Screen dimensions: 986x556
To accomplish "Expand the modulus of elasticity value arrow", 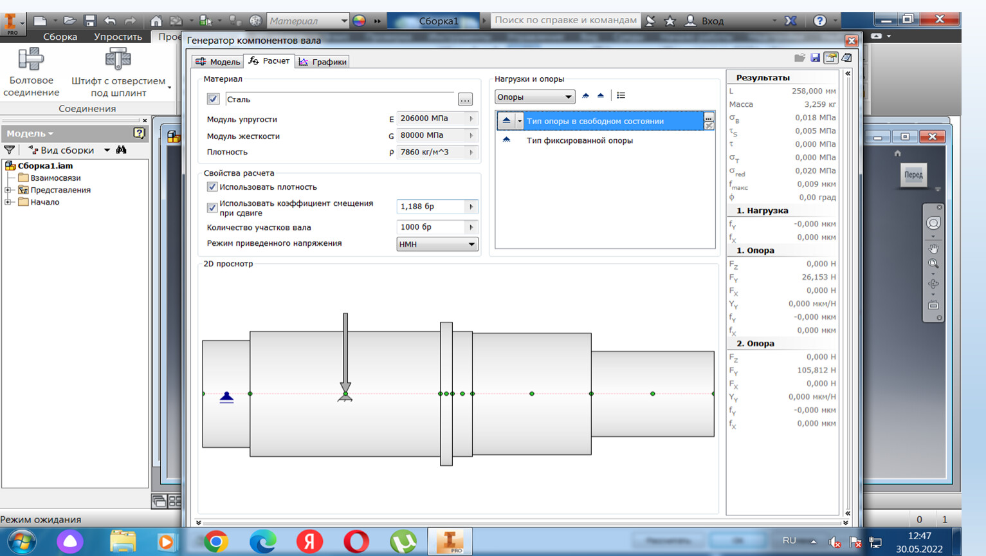I will tap(471, 118).
